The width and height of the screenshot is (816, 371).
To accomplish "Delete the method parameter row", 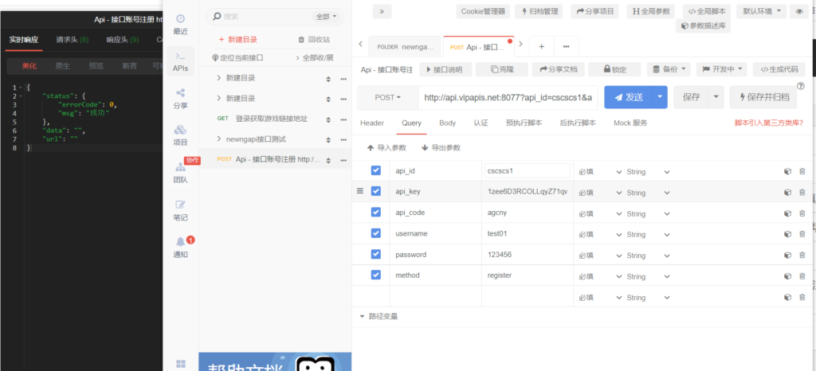I will 802,276.
